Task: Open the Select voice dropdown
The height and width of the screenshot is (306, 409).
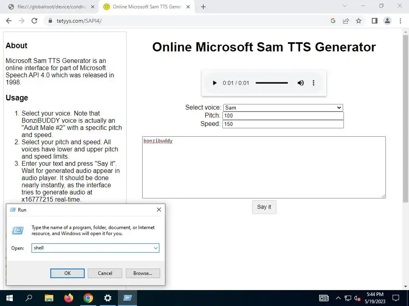Action: pyautogui.click(x=283, y=108)
